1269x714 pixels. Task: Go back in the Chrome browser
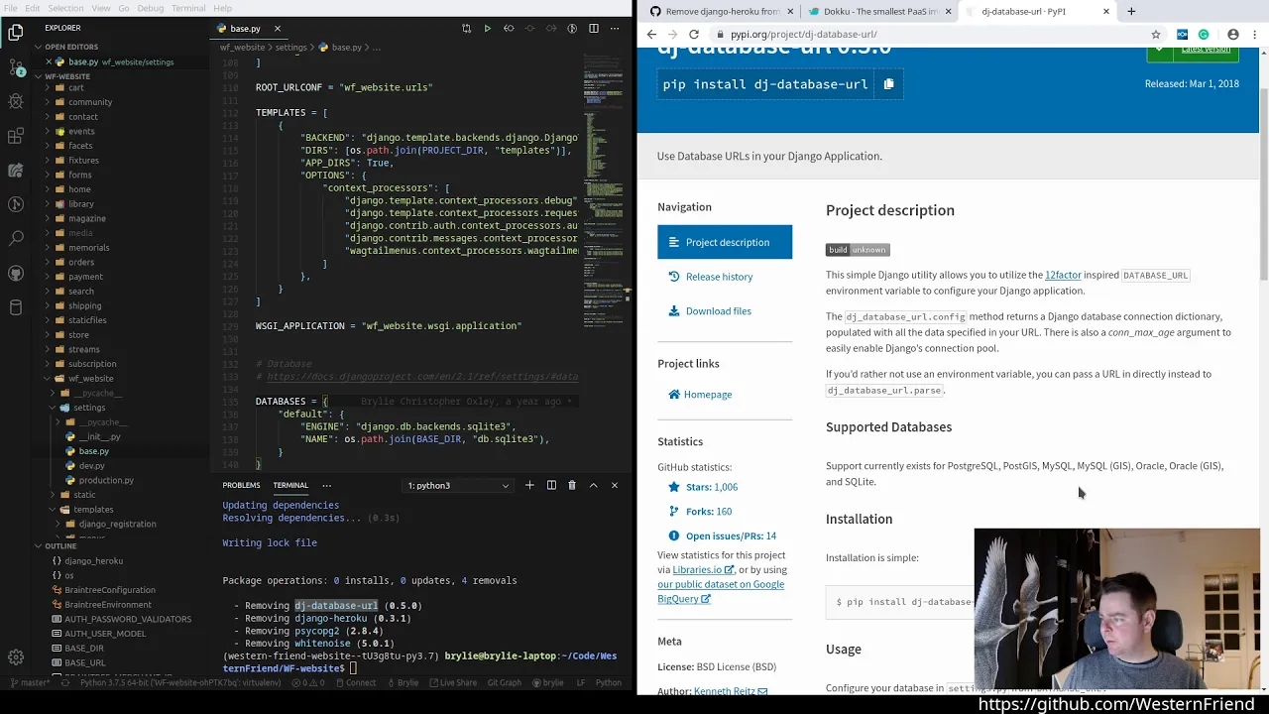pyautogui.click(x=651, y=34)
